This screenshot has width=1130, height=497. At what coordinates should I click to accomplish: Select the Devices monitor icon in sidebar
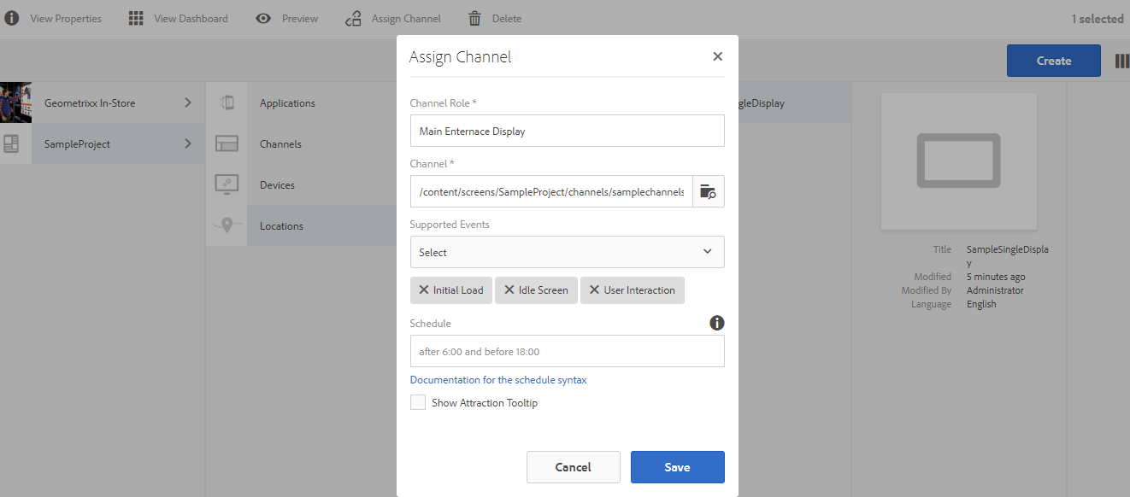[x=227, y=184]
